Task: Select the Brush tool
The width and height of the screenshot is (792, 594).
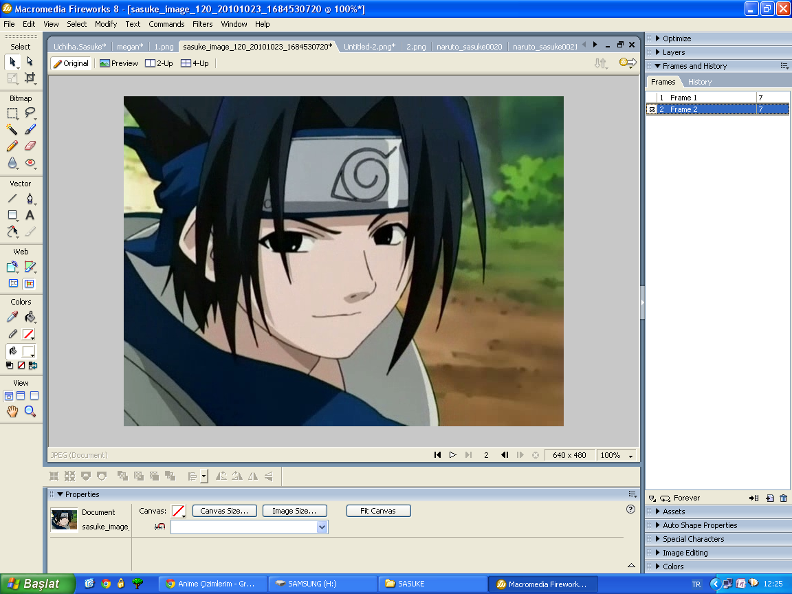Action: 30,129
